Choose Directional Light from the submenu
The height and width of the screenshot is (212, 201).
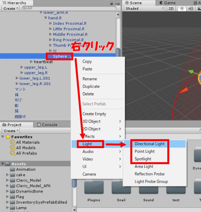point(149,144)
